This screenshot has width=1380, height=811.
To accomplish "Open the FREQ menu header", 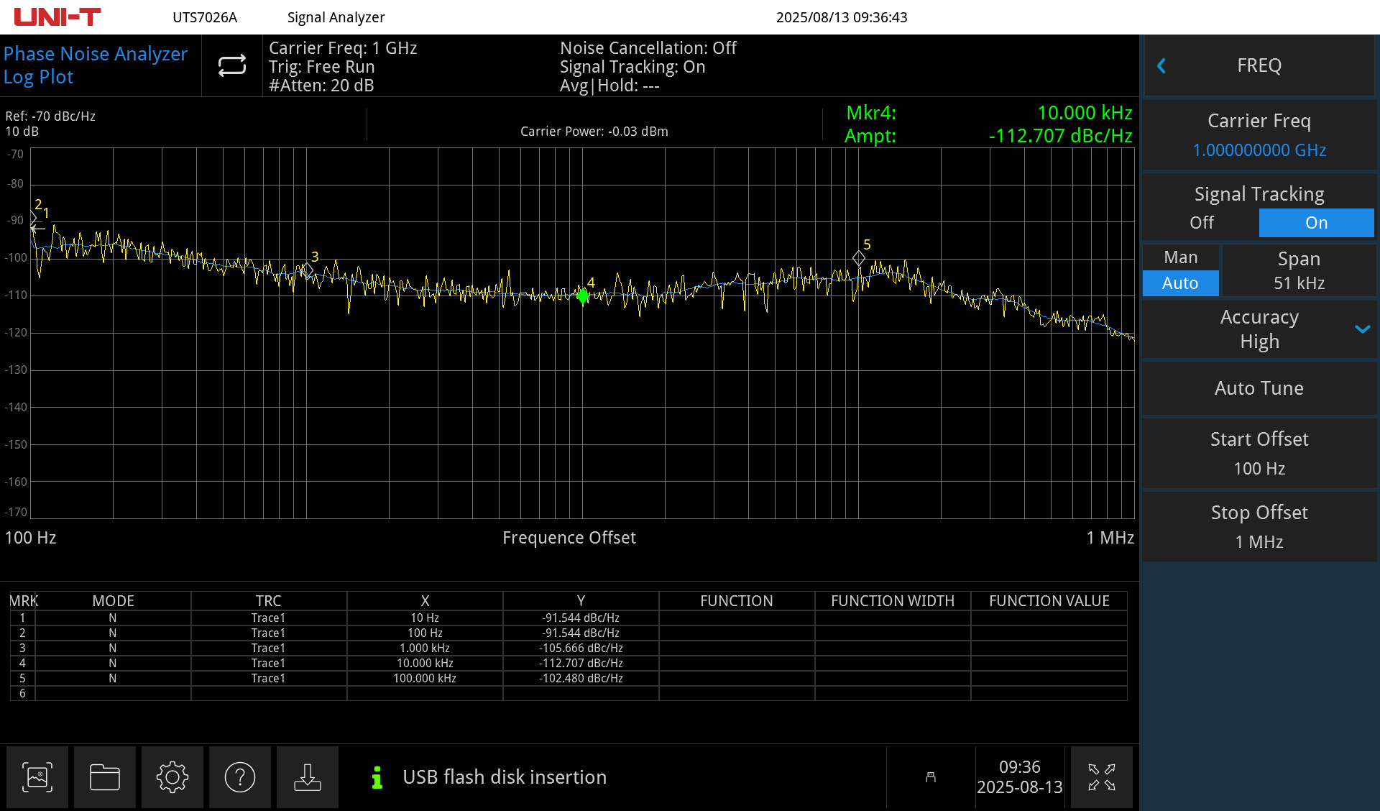I will click(x=1259, y=65).
